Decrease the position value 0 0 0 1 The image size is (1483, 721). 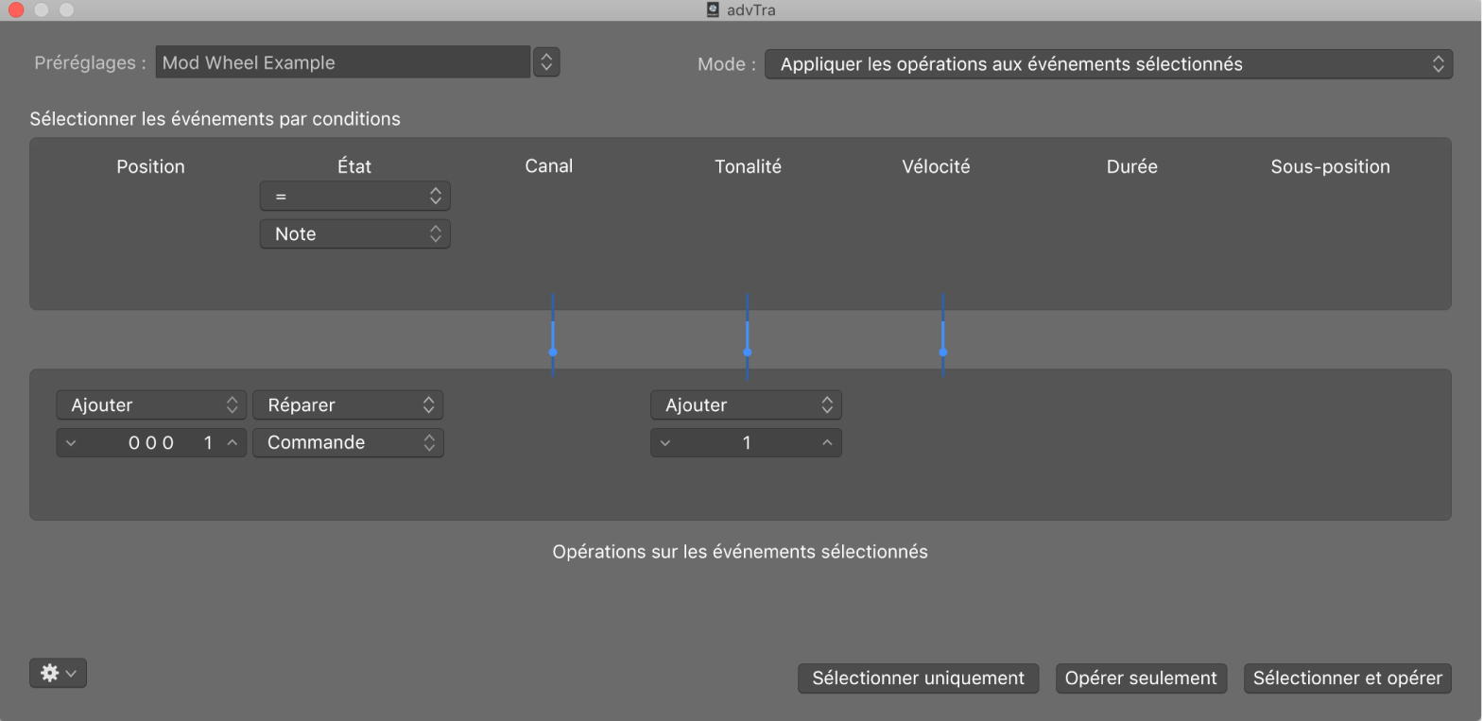point(71,443)
